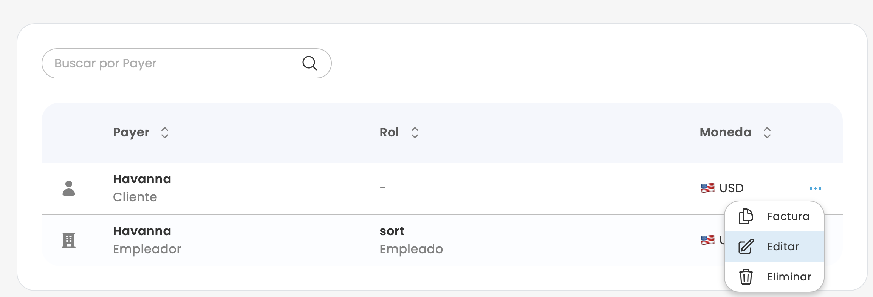Click the US flag in the Empleador row
The height and width of the screenshot is (297, 873).
coord(707,240)
